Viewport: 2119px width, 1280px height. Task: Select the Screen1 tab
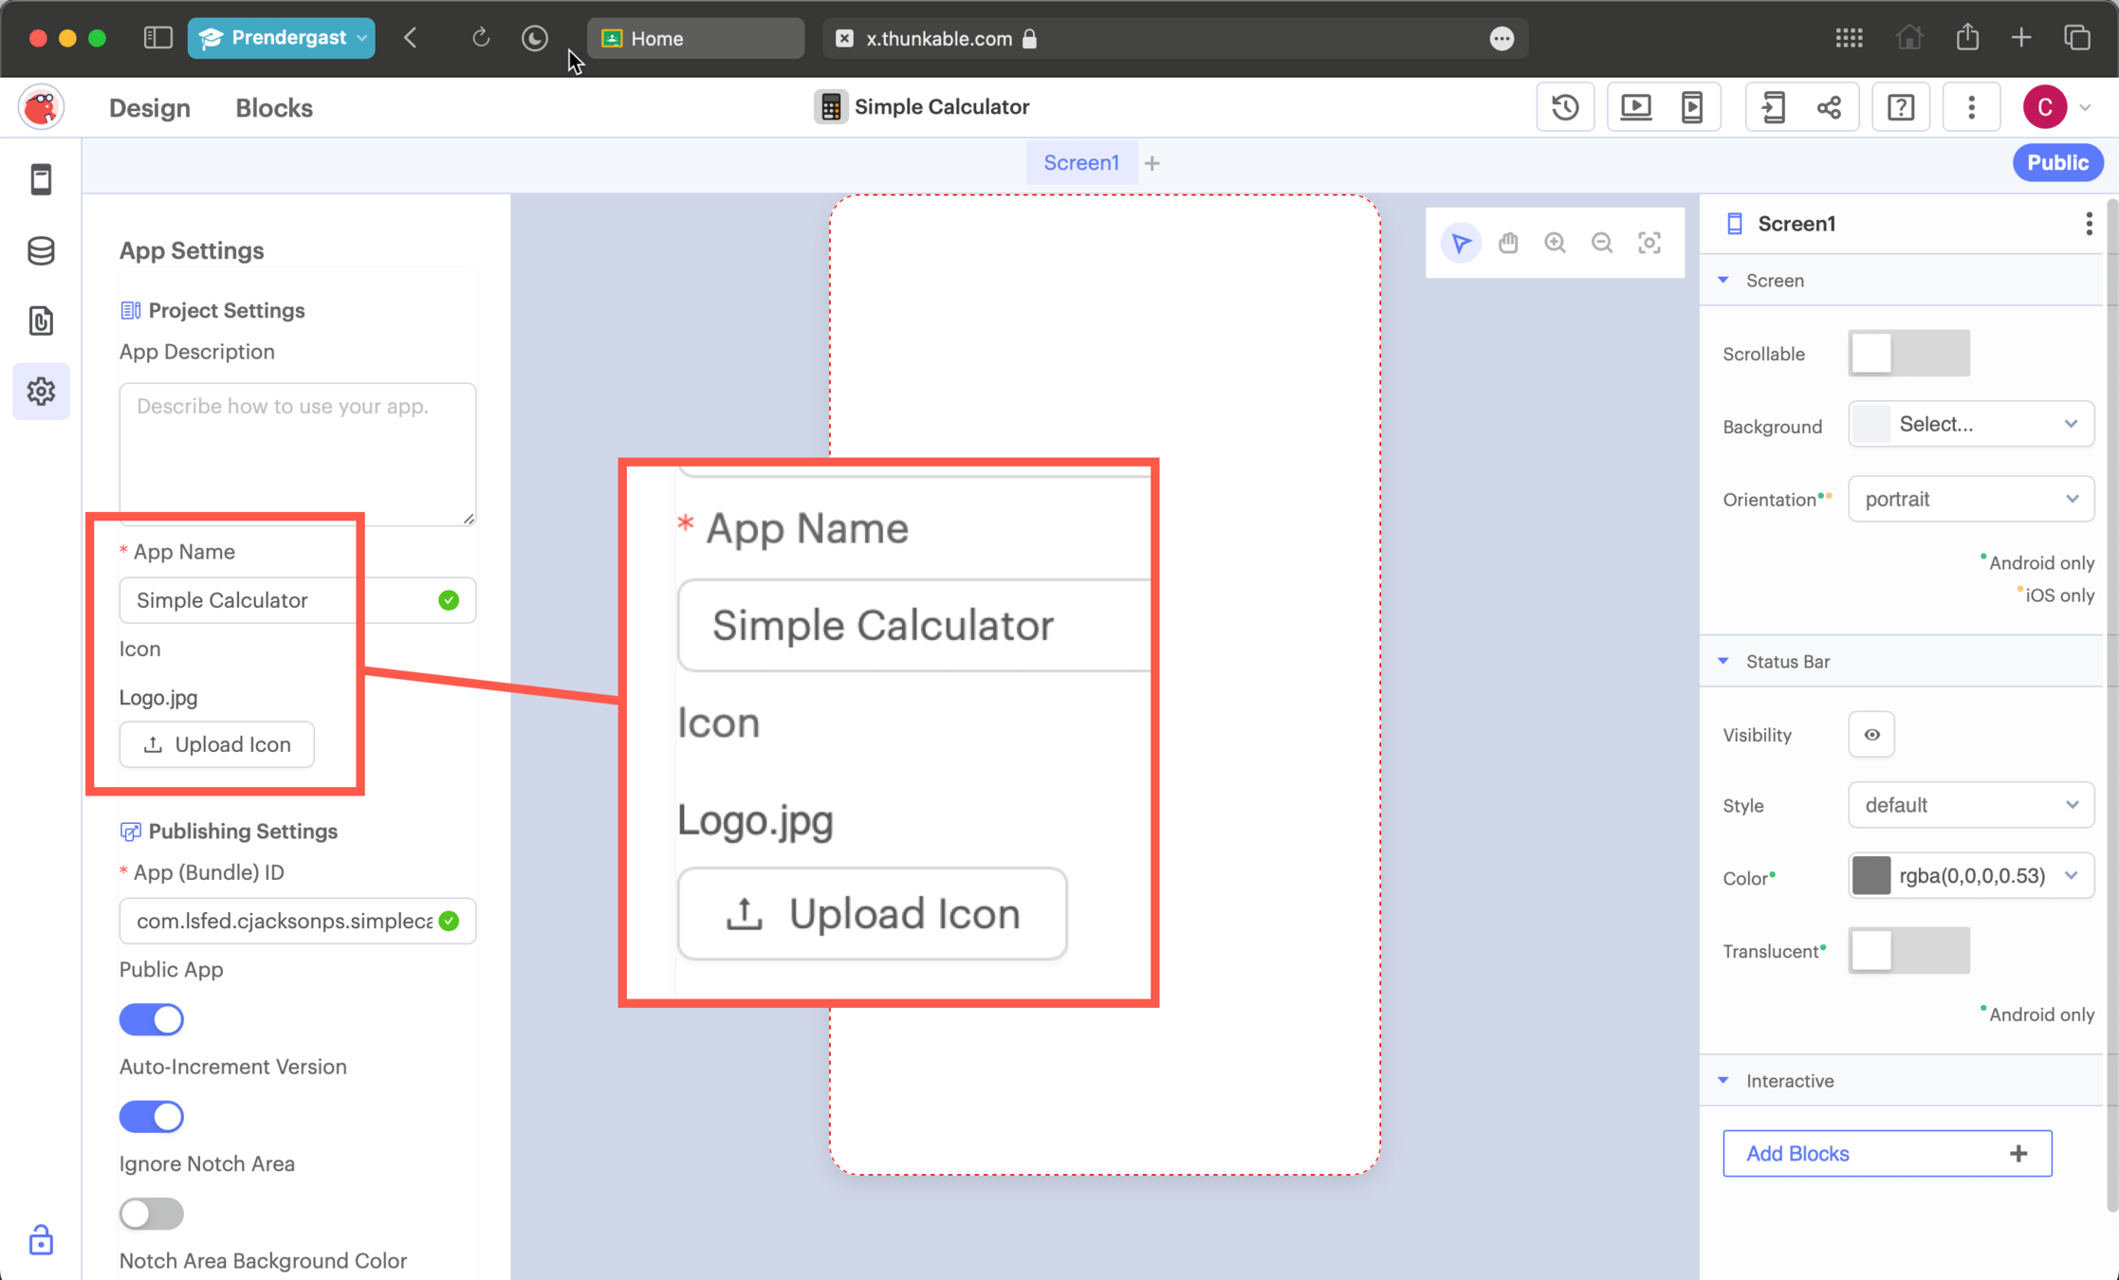click(1081, 162)
